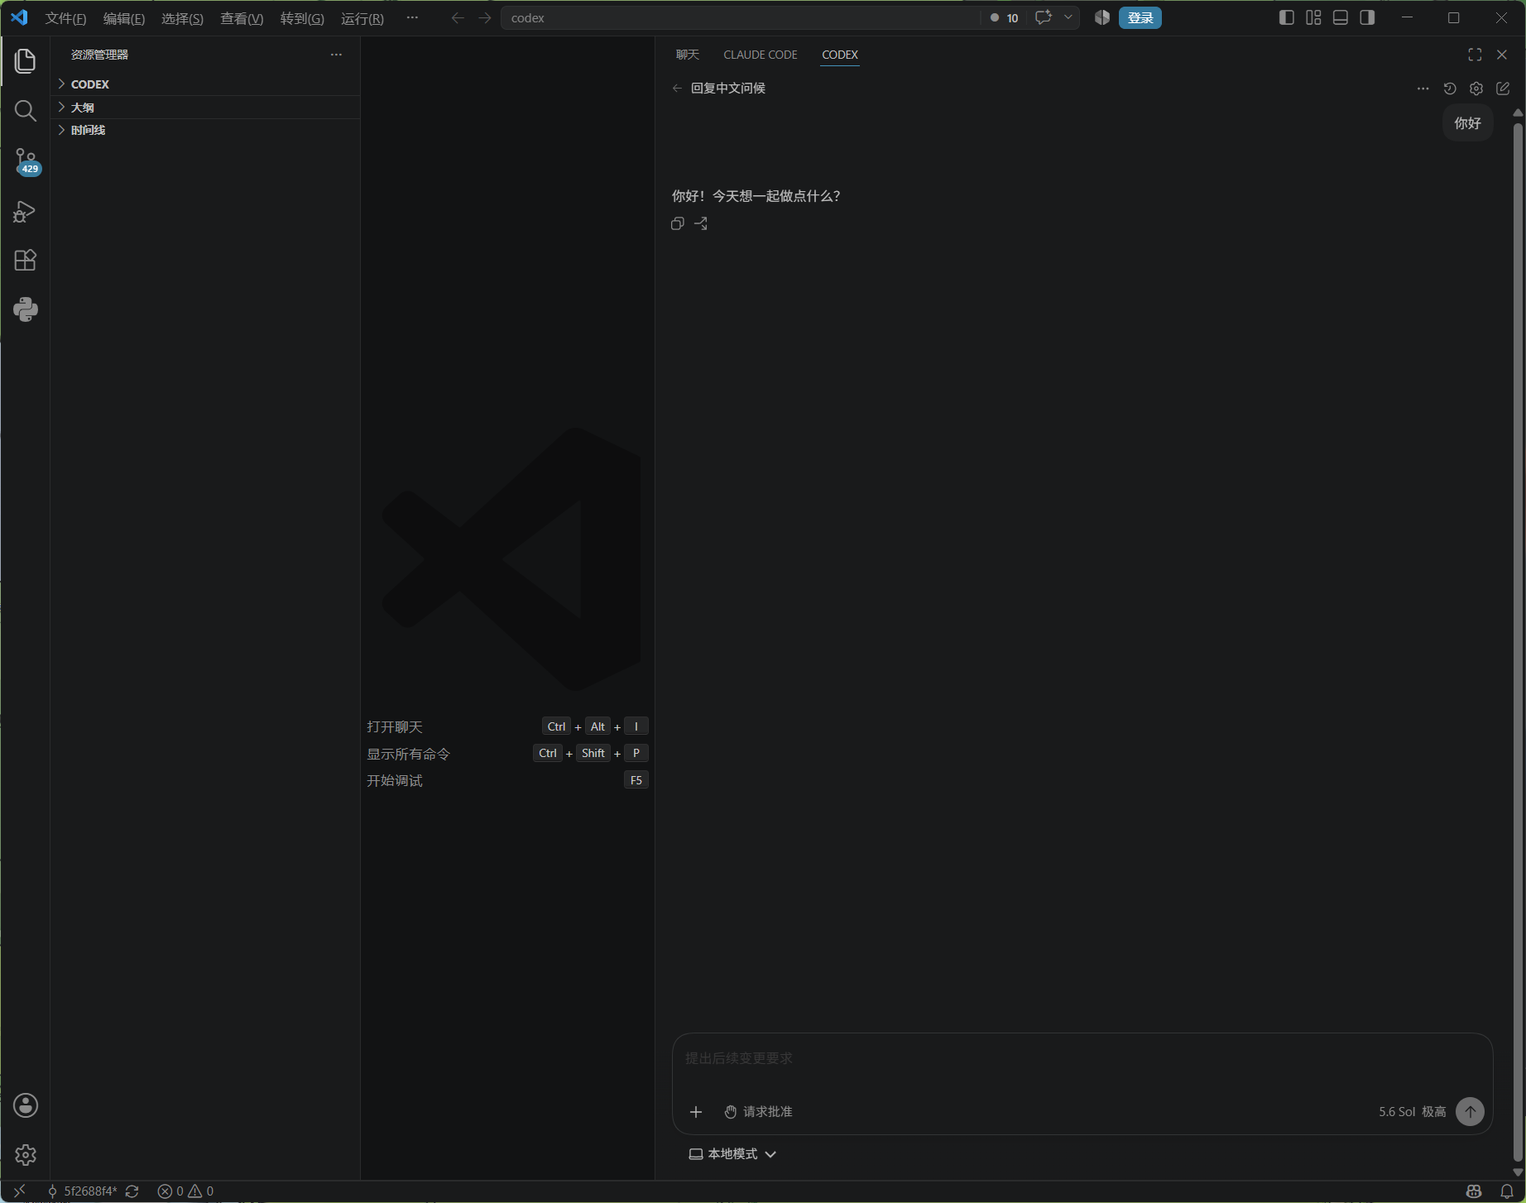Open the 5.6 Sol 极高 model selector

(1412, 1112)
